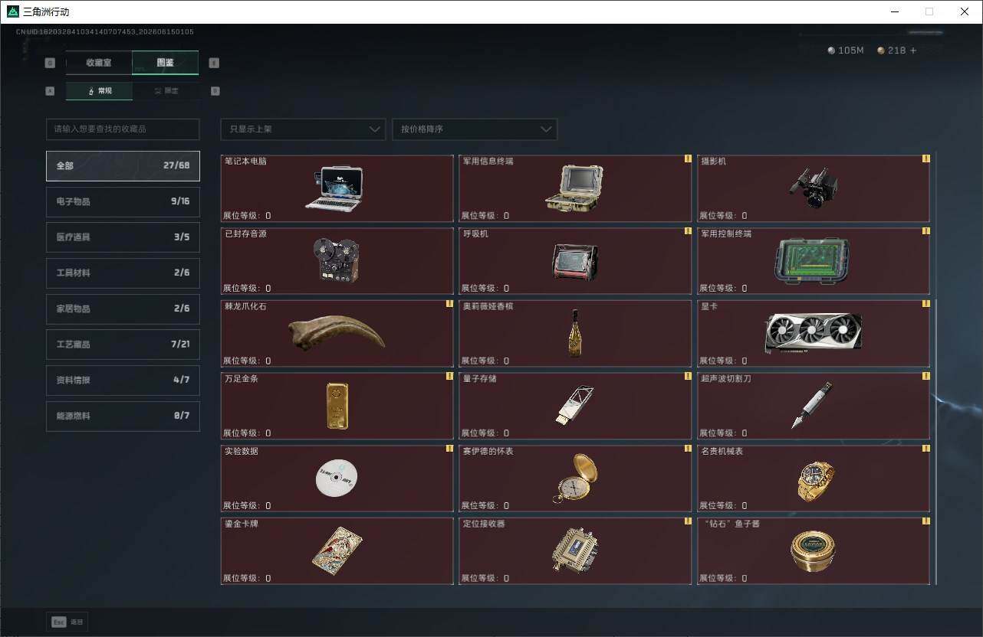This screenshot has width=983, height=637.
Task: Click the 展位等级: 0 text under 显卡
Action: pos(724,361)
